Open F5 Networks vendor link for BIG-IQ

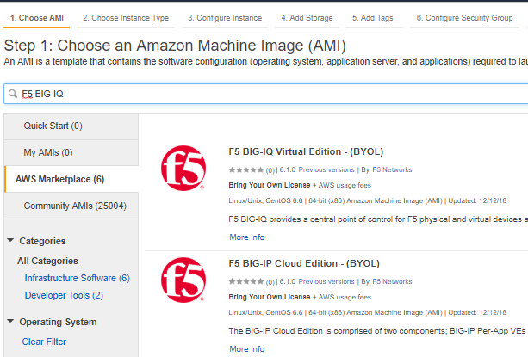tap(392, 169)
